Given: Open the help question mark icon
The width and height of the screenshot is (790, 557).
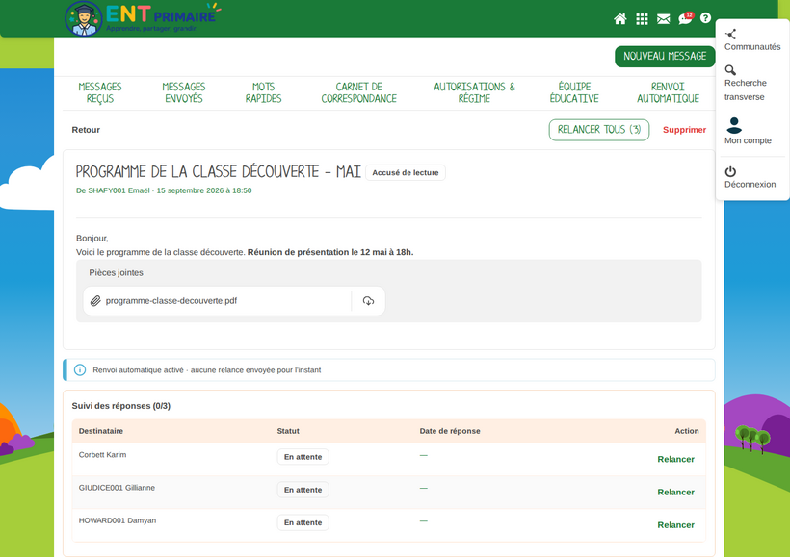Looking at the screenshot, I should coord(705,18).
